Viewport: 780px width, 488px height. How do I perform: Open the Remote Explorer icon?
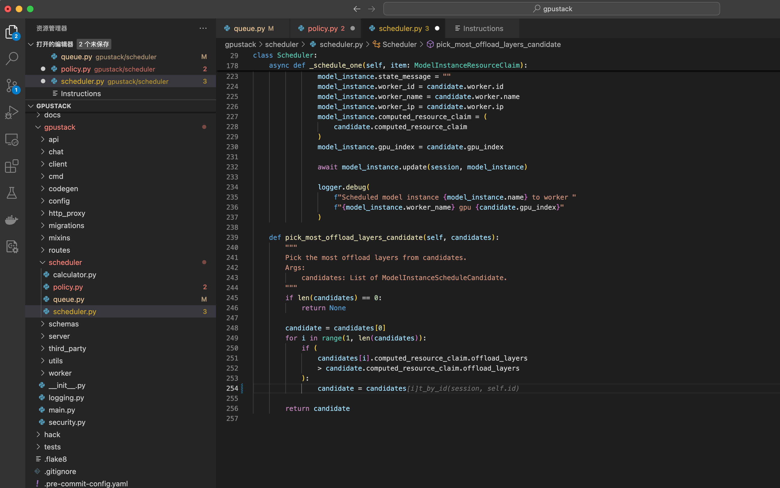click(12, 139)
